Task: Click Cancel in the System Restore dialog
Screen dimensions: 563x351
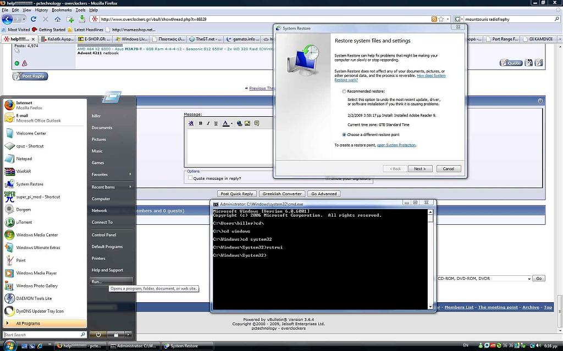Action: (449, 169)
